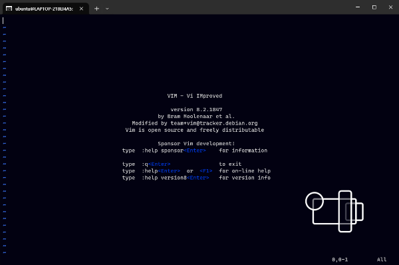Click 'to exit' text
The image size is (399, 265).
coord(230,164)
